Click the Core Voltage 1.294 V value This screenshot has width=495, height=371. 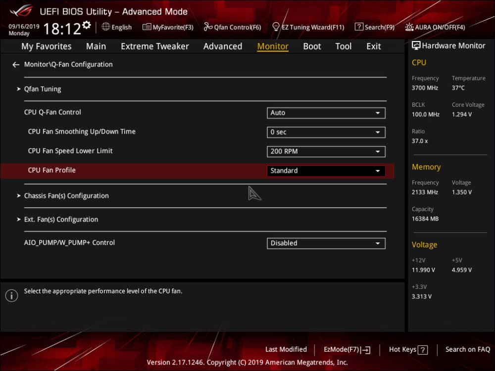(461, 115)
